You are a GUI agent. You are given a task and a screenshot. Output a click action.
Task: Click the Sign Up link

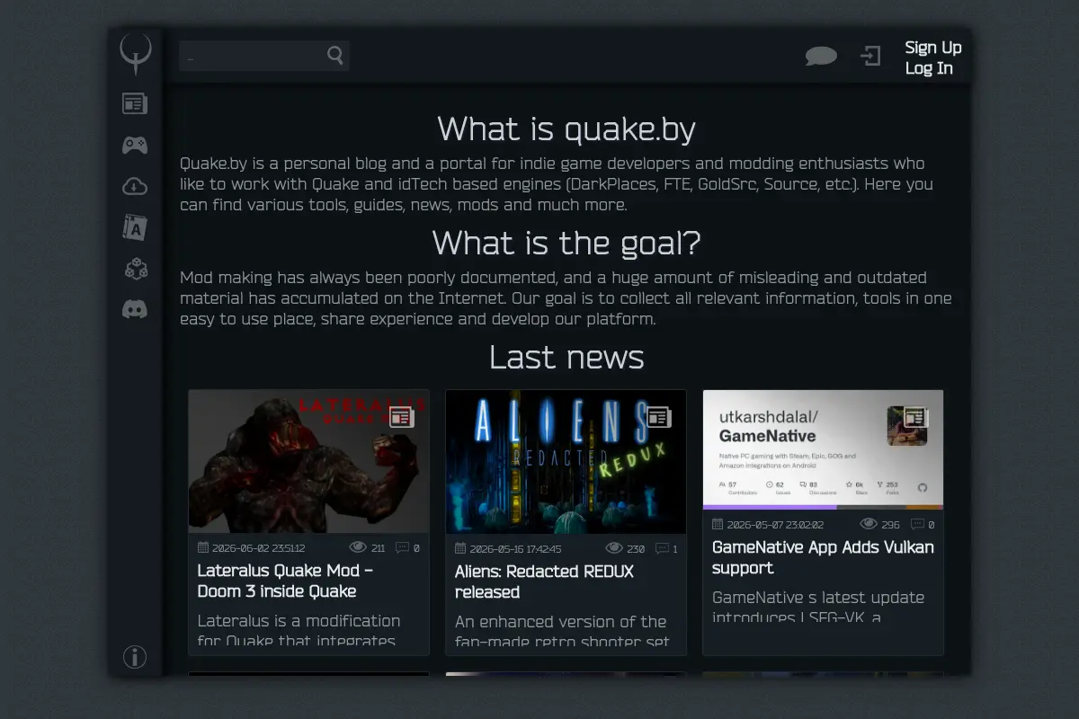[x=933, y=47]
